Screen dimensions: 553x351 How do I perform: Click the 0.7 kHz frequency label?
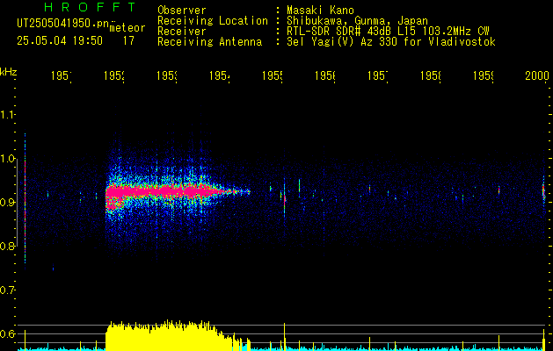tap(7, 290)
